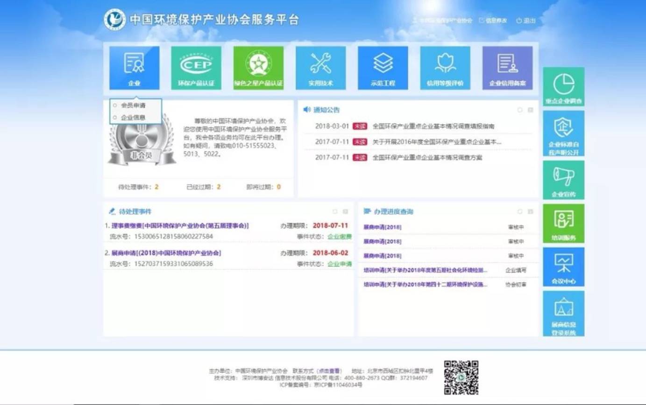
Task: Click serial number 153006512815806022​7584
Action: (173, 237)
